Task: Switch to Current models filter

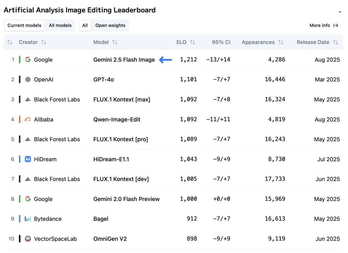Action: pos(24,25)
